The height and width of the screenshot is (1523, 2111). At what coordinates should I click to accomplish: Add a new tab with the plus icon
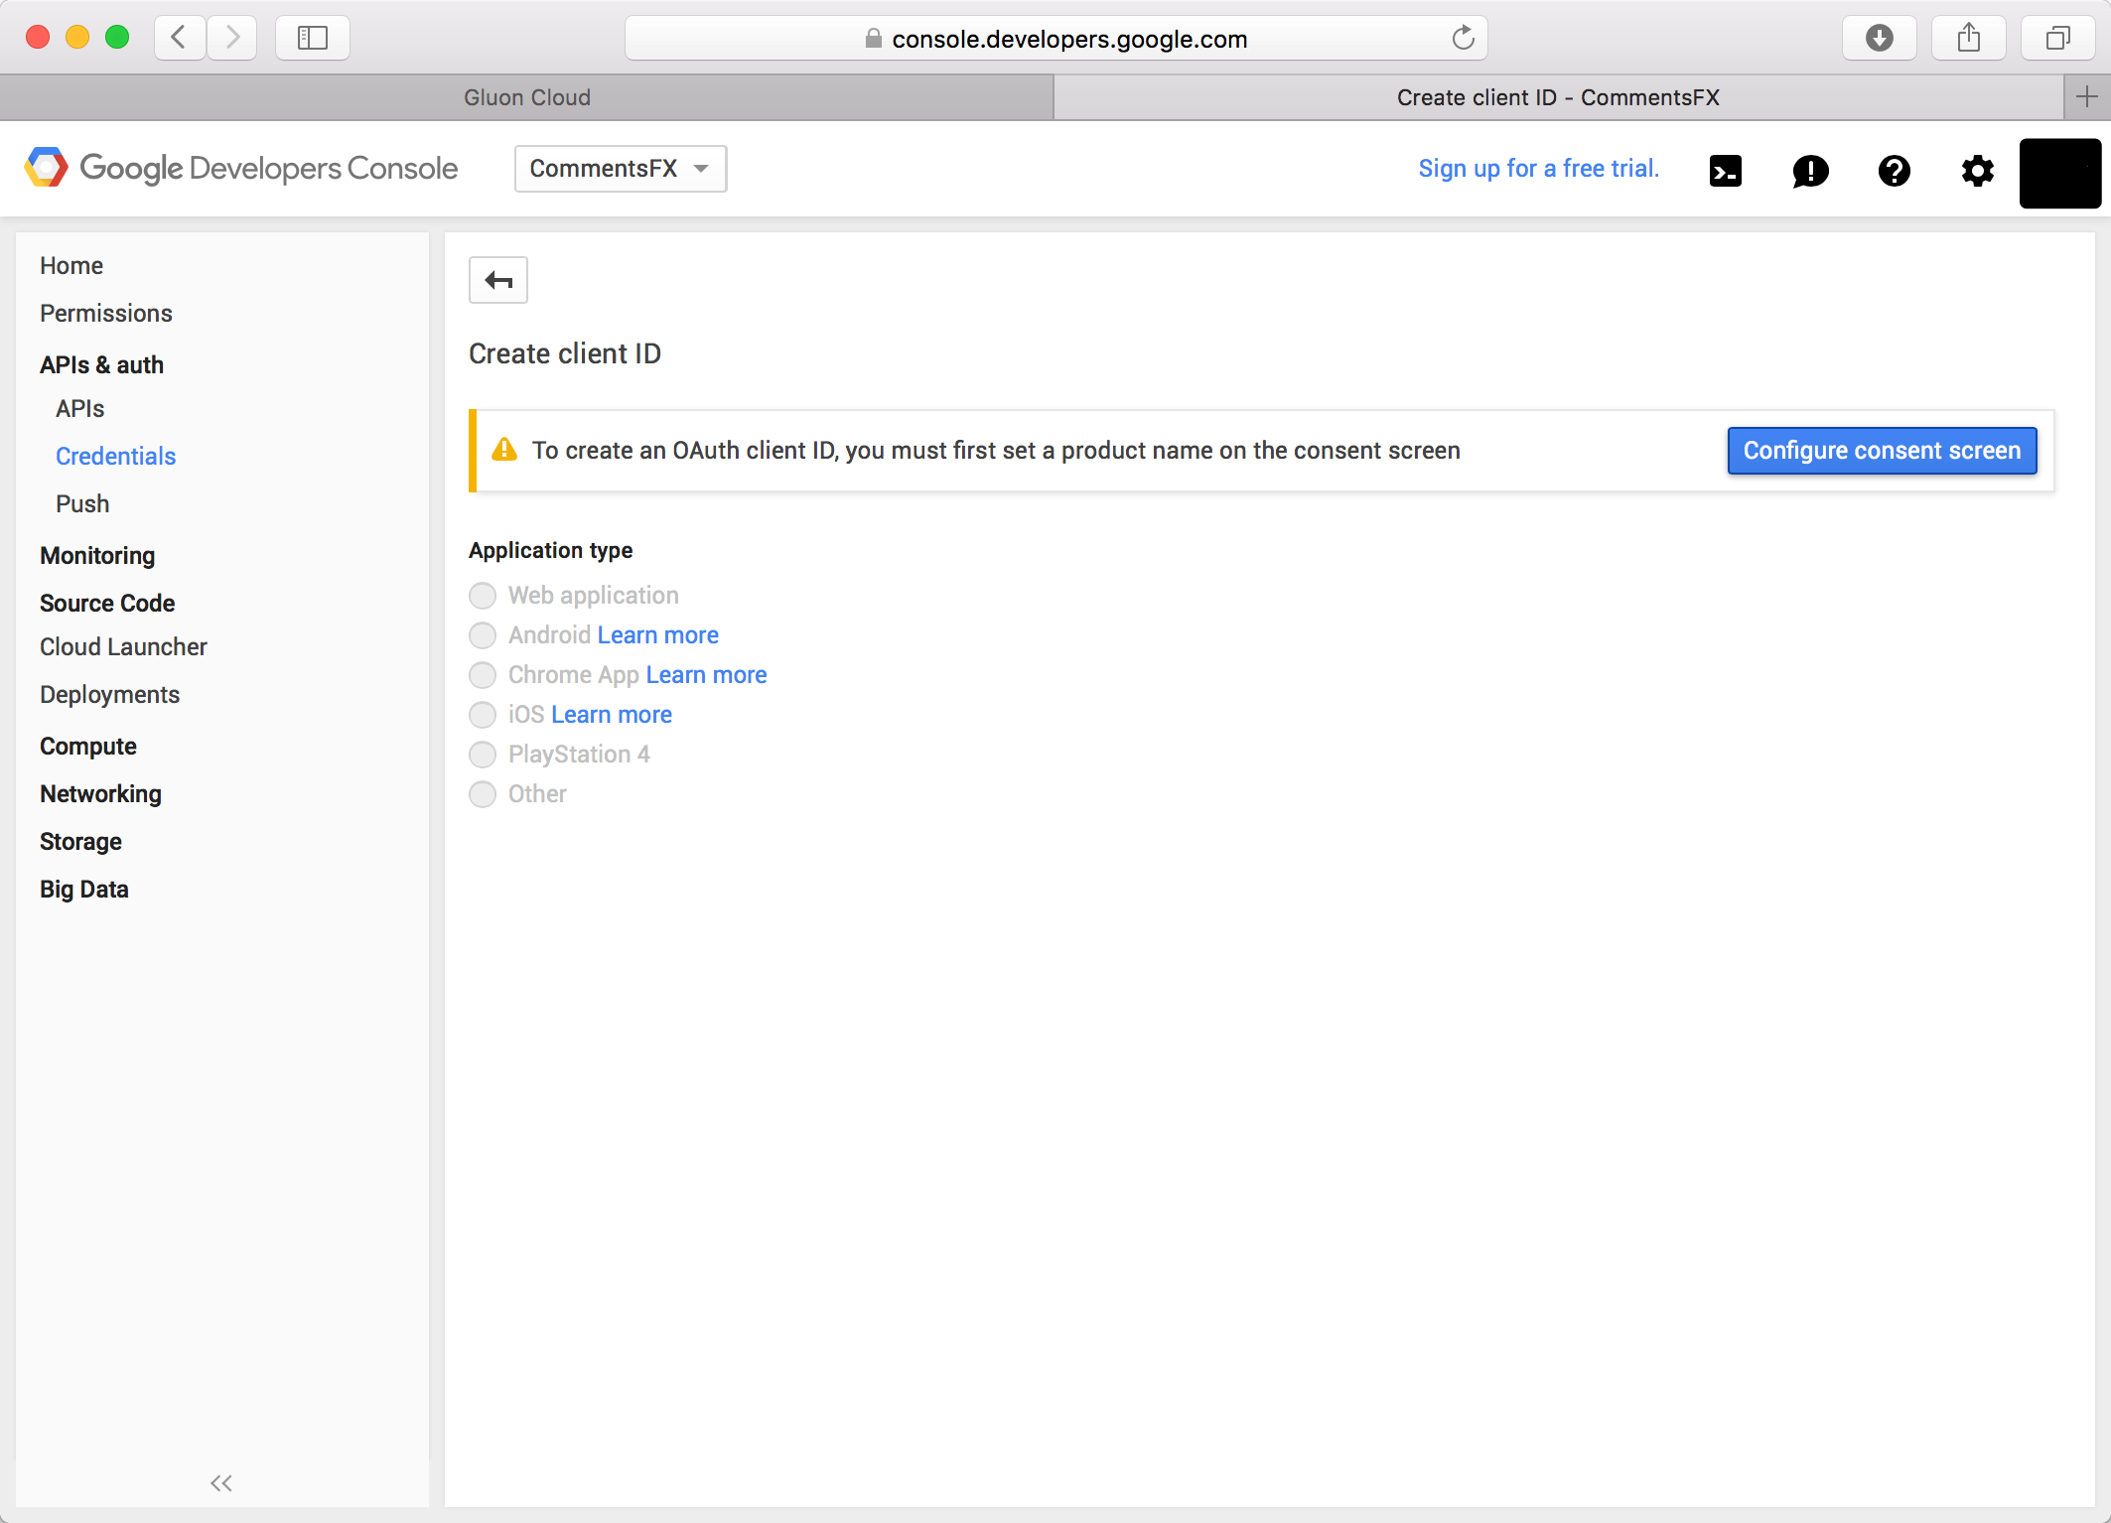[x=2087, y=96]
